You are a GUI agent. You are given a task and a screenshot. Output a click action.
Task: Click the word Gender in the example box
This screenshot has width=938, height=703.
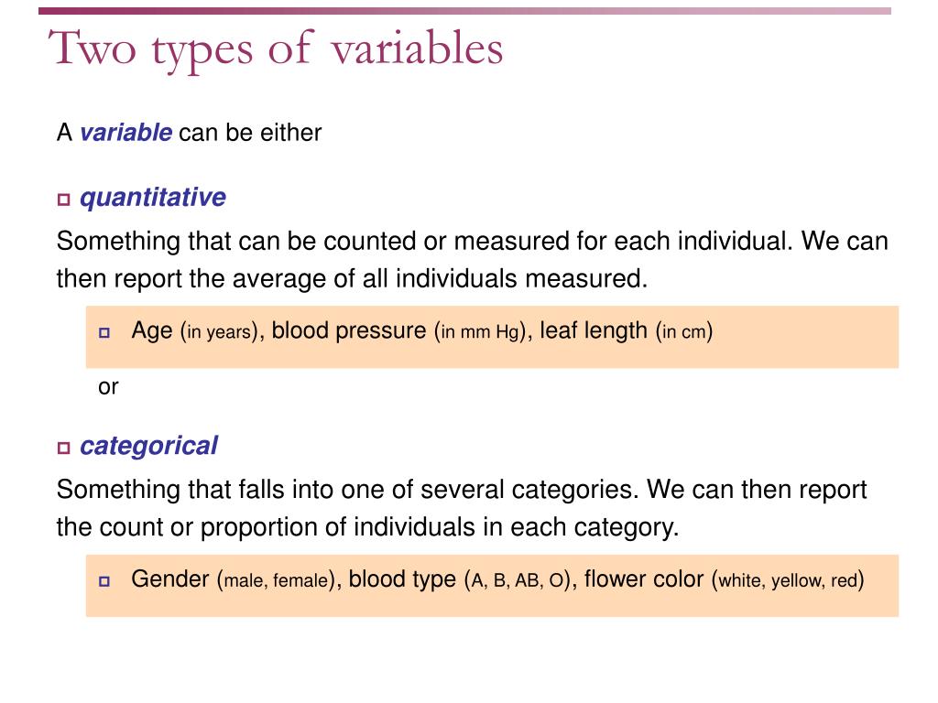(x=170, y=579)
